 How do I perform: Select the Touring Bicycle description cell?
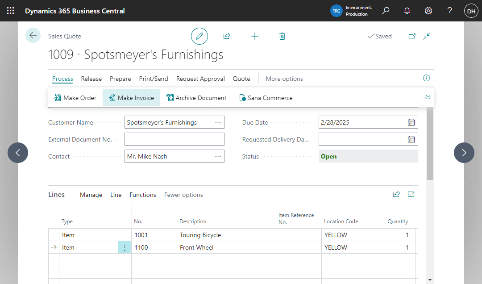click(226, 235)
